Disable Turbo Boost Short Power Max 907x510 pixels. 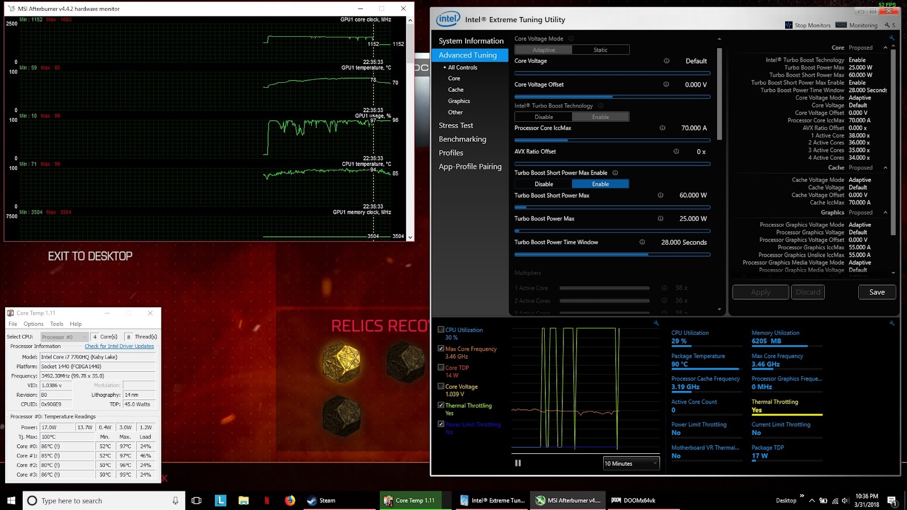click(544, 184)
